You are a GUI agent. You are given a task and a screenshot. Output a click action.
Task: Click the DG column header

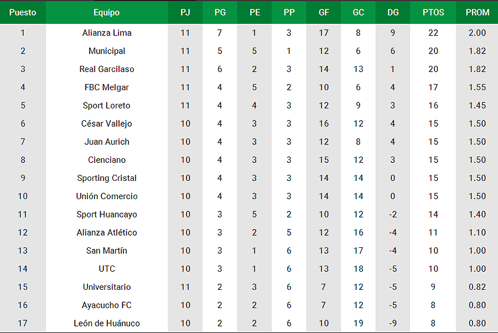(x=393, y=12)
